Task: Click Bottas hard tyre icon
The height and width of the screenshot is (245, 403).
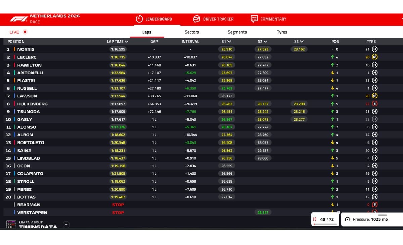Action: click(x=375, y=197)
